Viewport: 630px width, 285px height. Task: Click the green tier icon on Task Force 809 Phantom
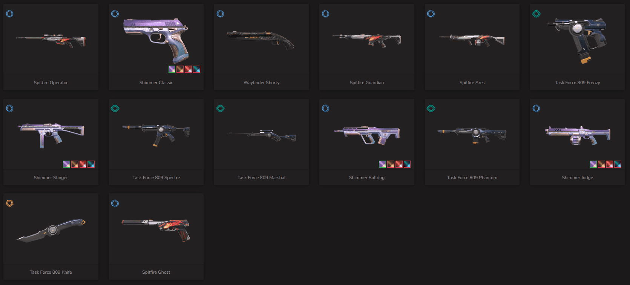coord(431,109)
